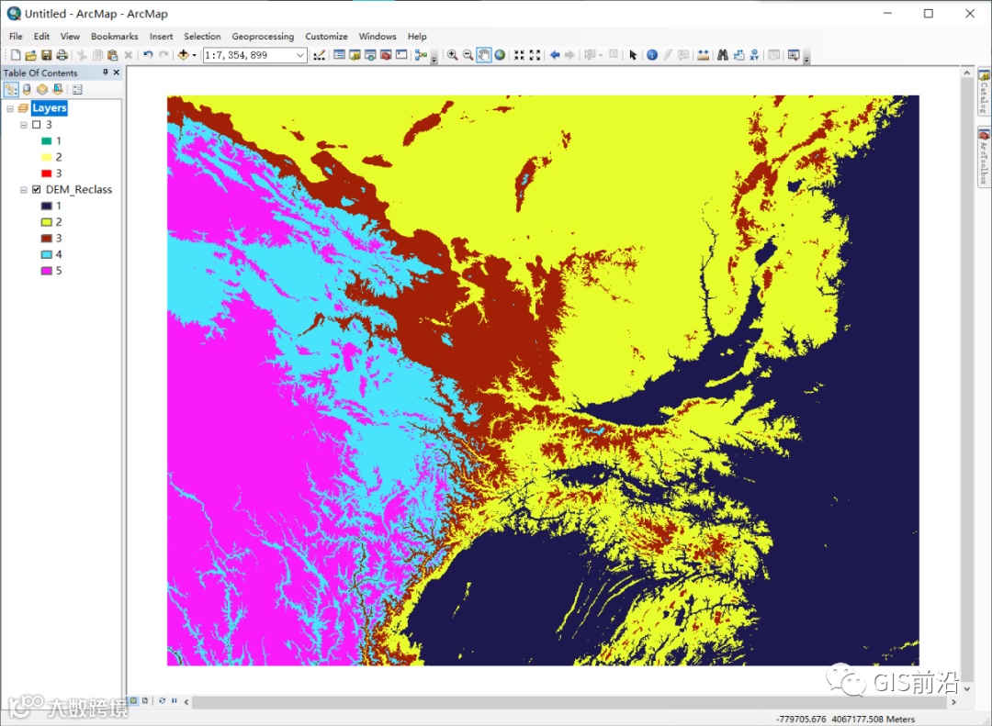Screen dimensions: 992x726
Task: Open the View menu
Action: click(70, 36)
